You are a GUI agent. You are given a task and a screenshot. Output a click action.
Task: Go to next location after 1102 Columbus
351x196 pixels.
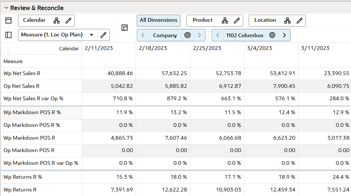point(284,35)
